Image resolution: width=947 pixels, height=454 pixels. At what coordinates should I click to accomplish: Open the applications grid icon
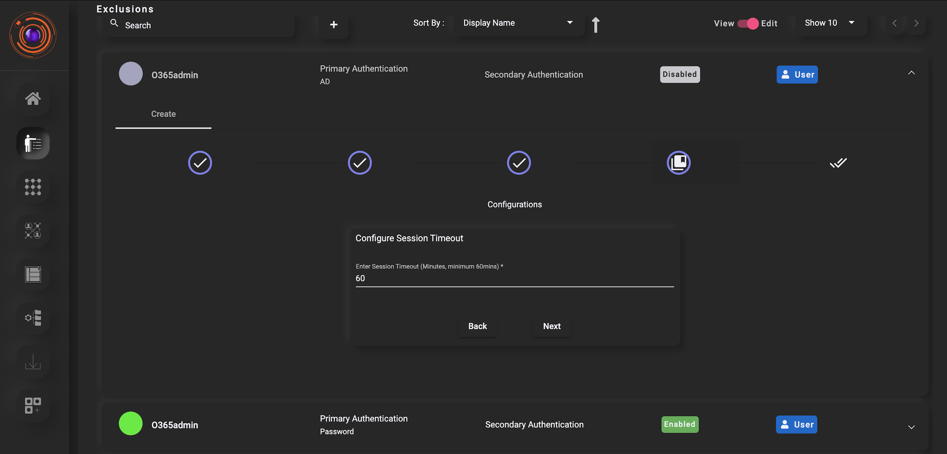[x=33, y=187]
